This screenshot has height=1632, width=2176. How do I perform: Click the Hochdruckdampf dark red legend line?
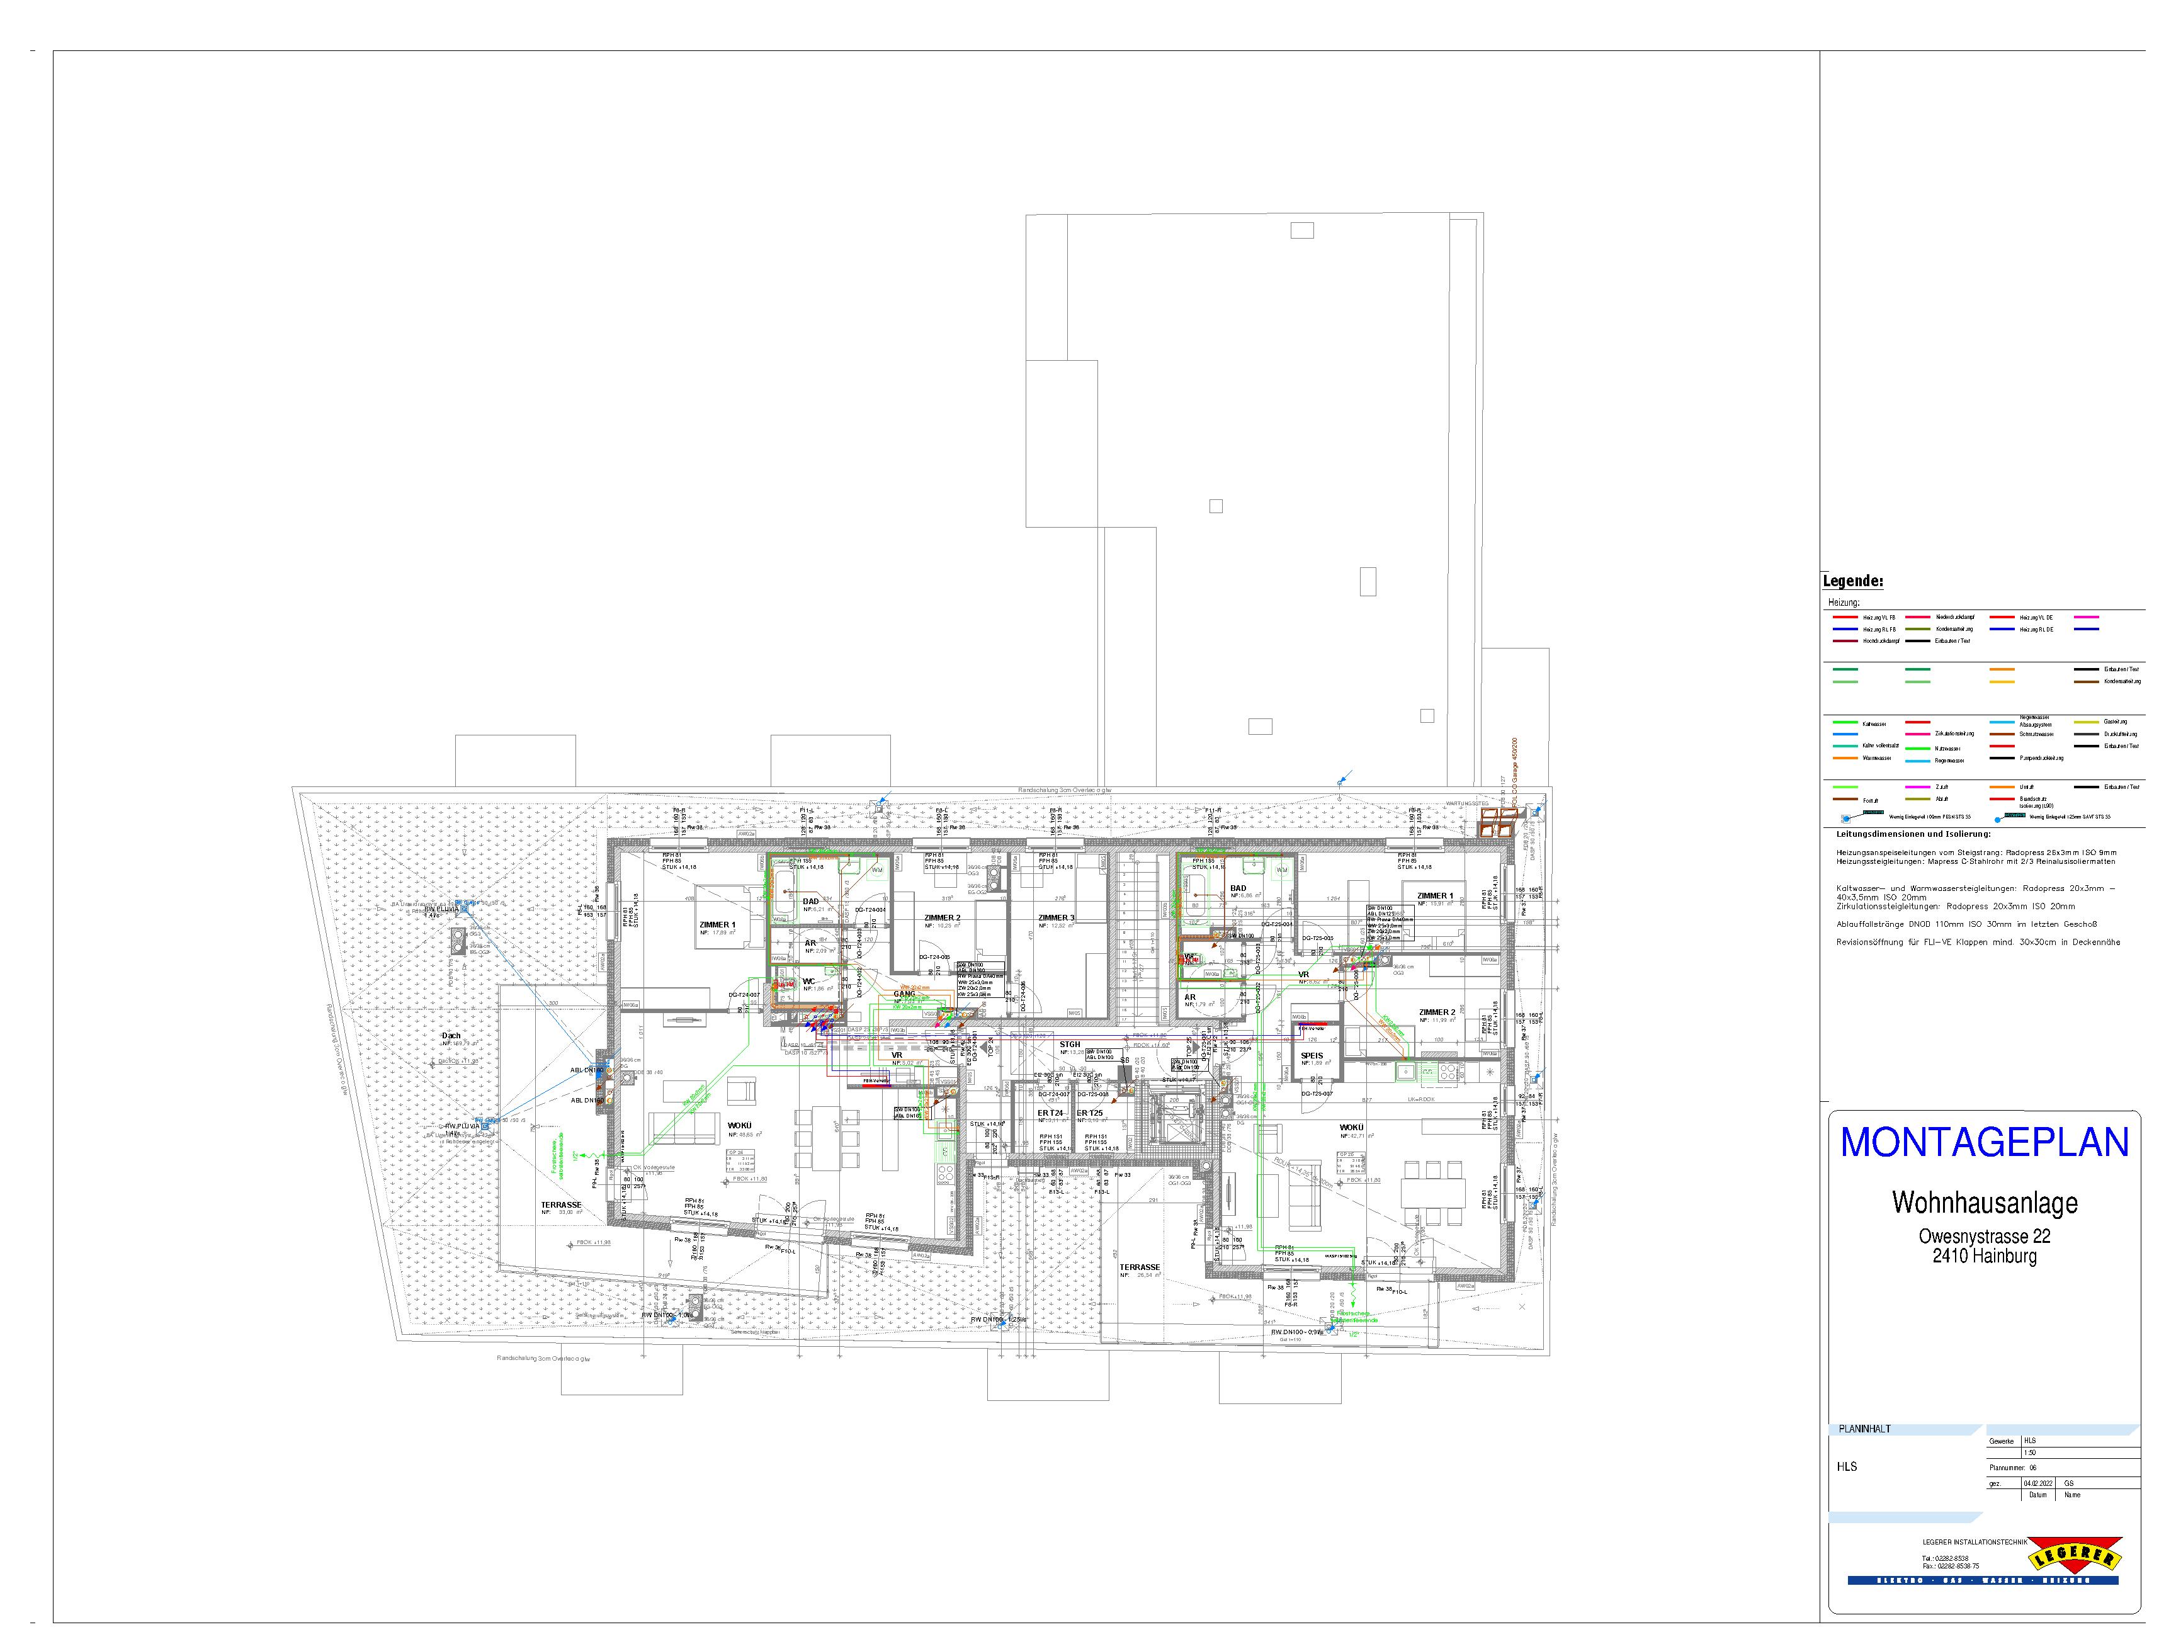pos(1845,642)
